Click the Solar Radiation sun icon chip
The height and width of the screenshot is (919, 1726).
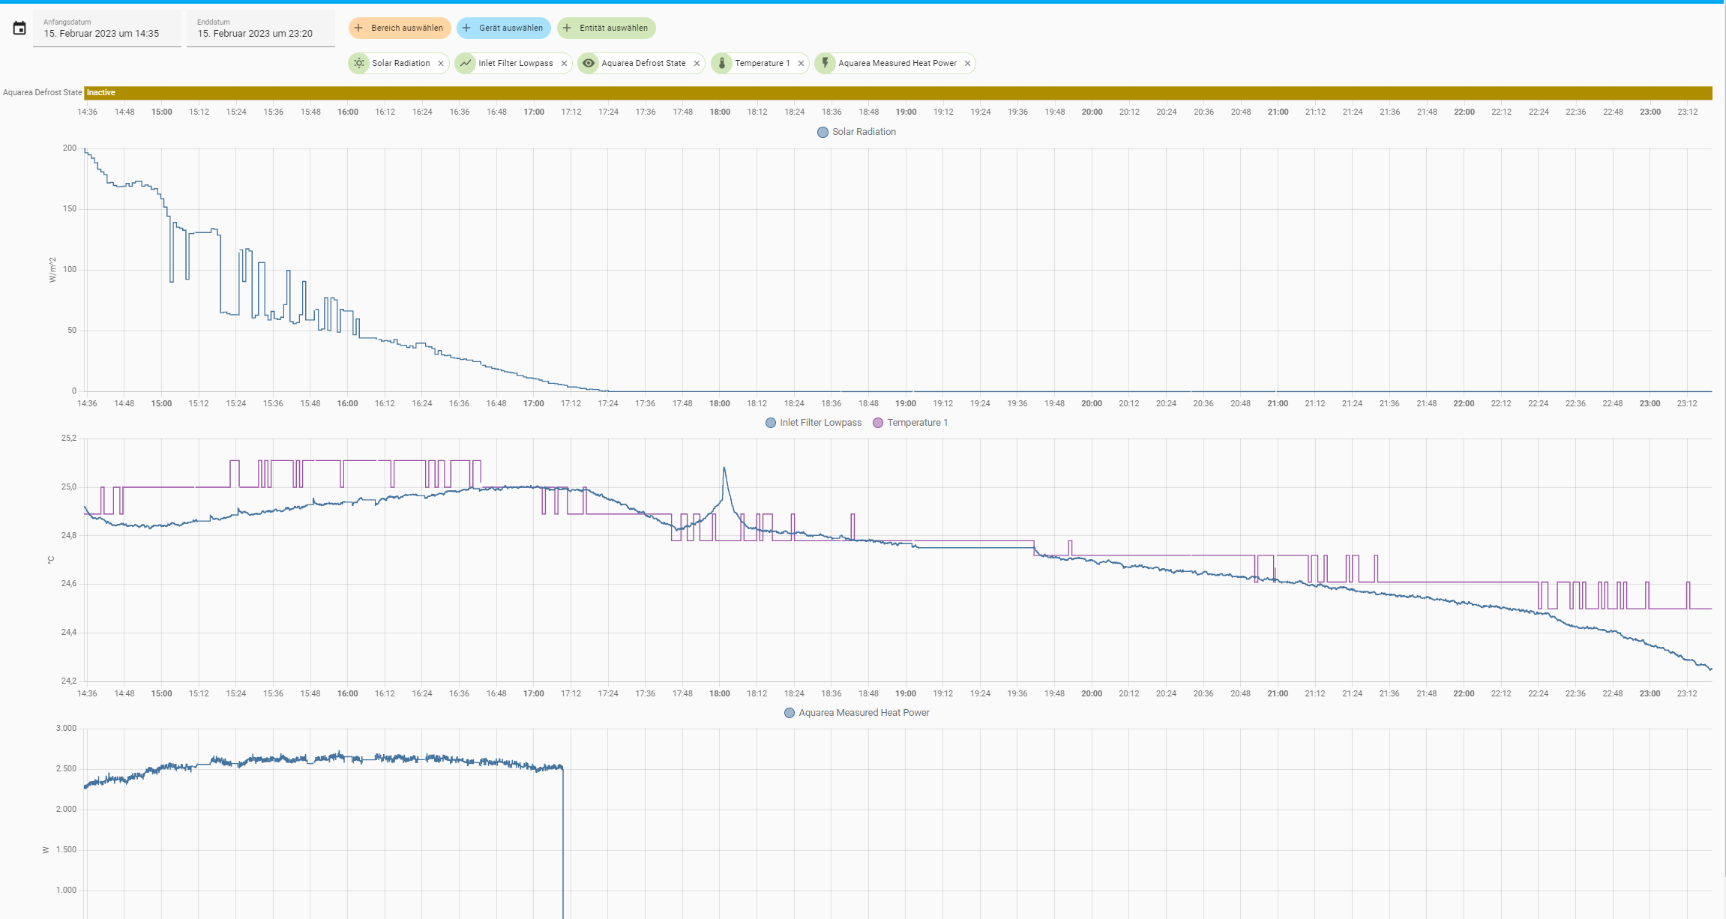coord(360,63)
